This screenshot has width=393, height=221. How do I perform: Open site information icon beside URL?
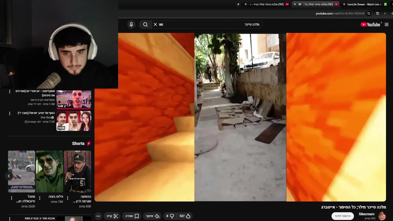tap(369, 14)
